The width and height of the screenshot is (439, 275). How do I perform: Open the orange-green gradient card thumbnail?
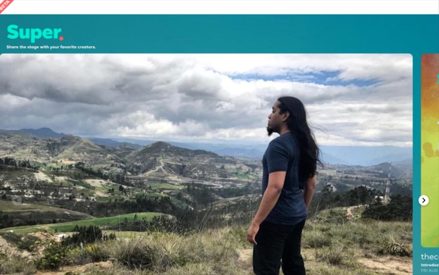point(430,151)
